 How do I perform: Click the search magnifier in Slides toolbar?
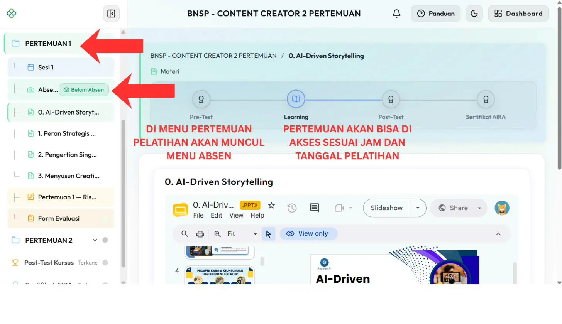coord(185,234)
